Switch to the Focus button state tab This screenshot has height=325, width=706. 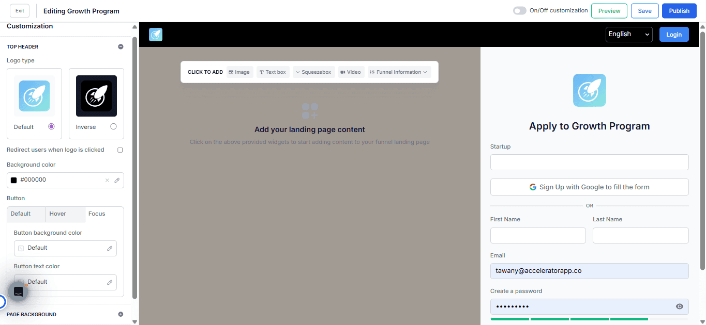click(x=104, y=214)
